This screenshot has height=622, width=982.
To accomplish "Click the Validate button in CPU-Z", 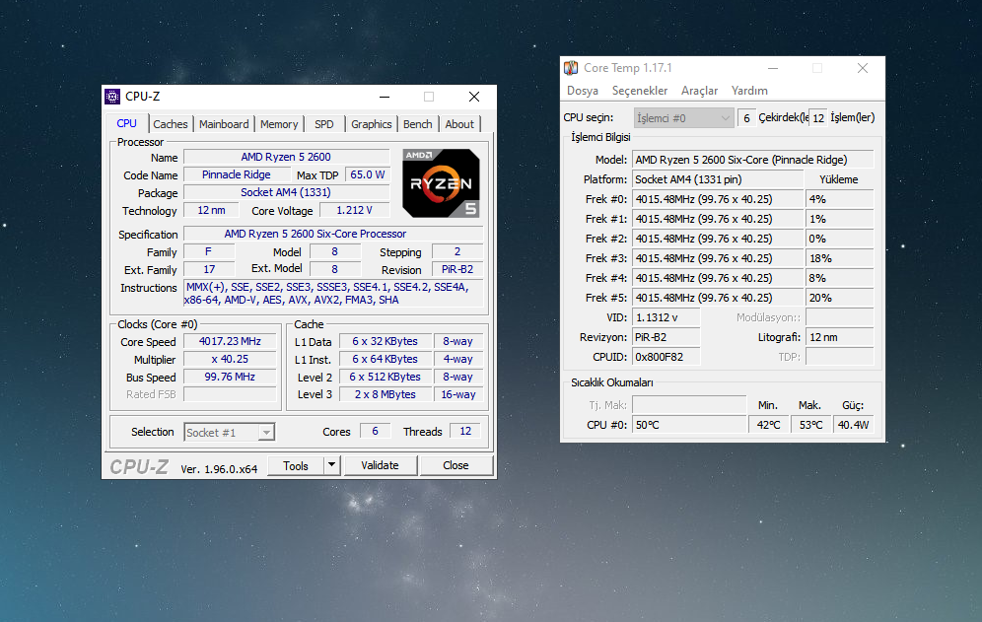I will (381, 465).
